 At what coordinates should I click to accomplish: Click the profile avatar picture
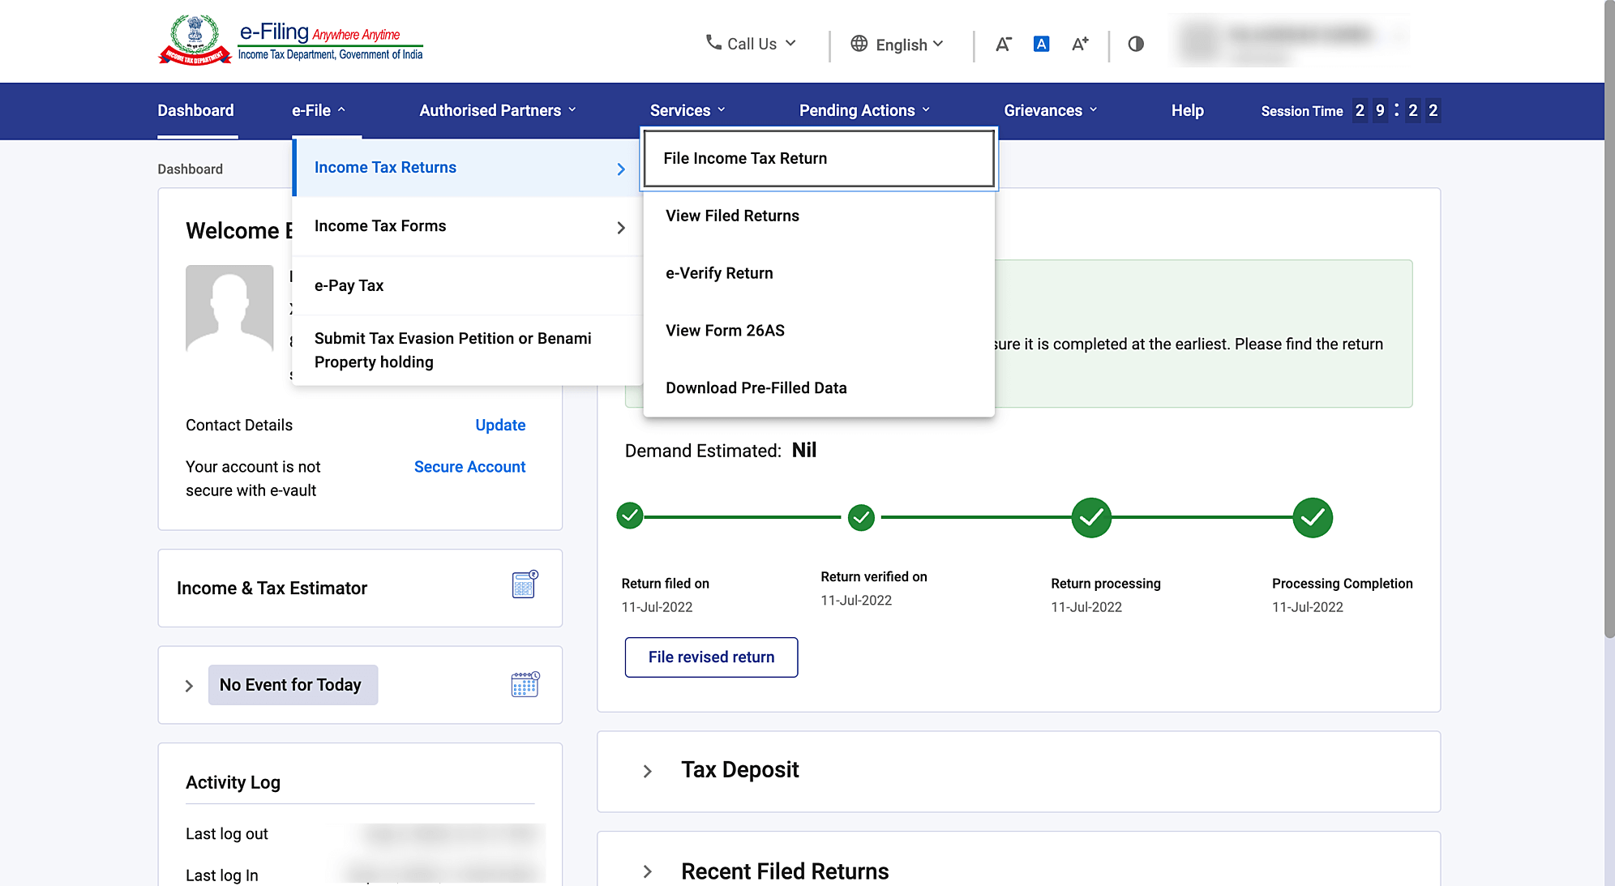coord(229,308)
